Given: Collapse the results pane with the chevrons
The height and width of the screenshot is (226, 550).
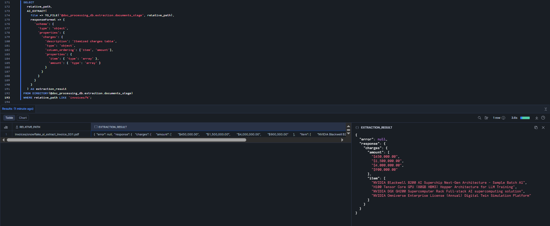Looking at the screenshot, I should (546, 109).
